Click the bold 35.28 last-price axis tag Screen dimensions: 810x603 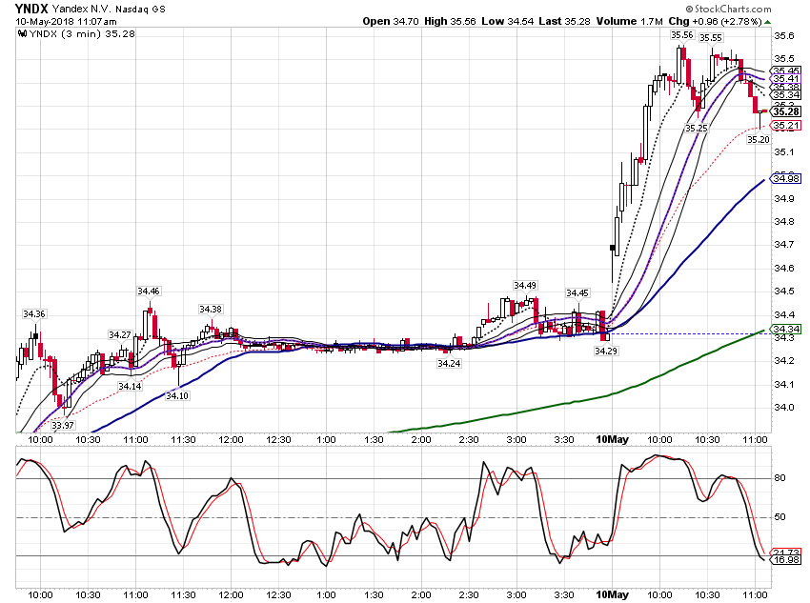pos(786,111)
